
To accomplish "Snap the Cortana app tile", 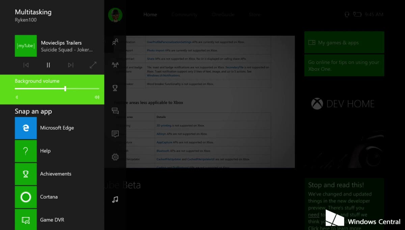I will (x=26, y=197).
